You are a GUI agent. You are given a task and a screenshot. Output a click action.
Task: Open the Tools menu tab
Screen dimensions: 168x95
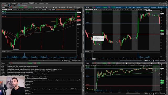36,3
